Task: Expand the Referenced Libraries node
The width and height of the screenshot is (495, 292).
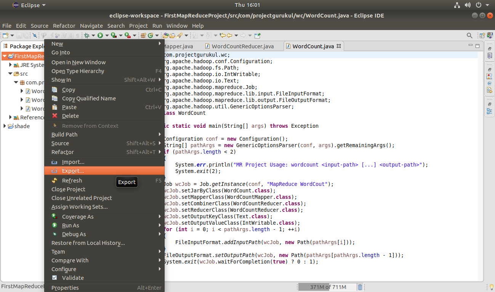Action: pyautogui.click(x=10, y=117)
